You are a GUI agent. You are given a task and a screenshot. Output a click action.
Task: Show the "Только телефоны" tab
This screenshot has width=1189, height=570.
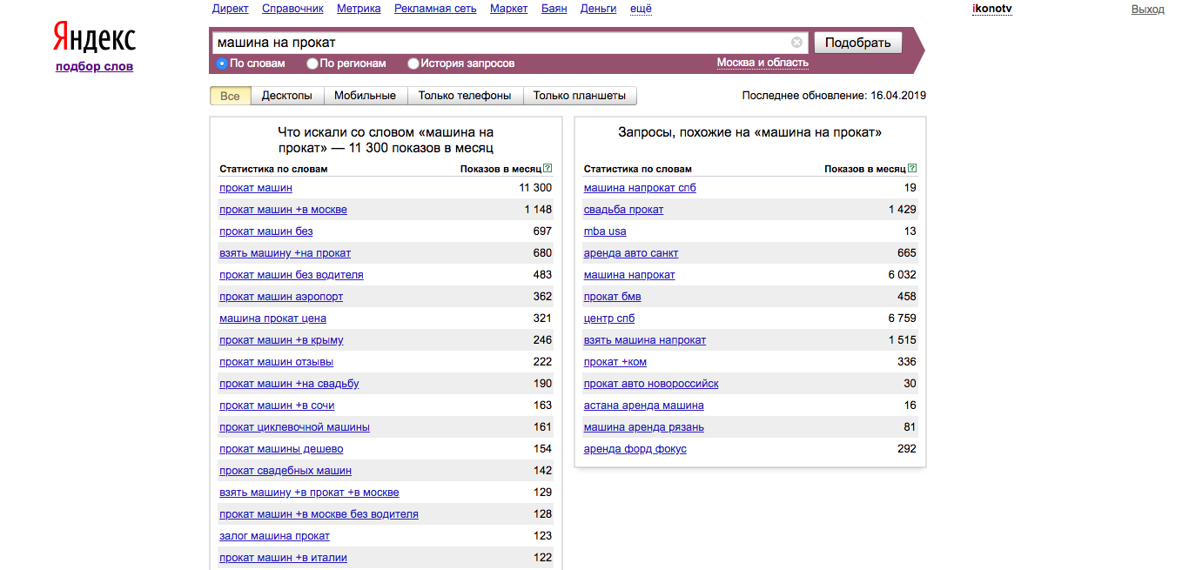[x=465, y=96]
